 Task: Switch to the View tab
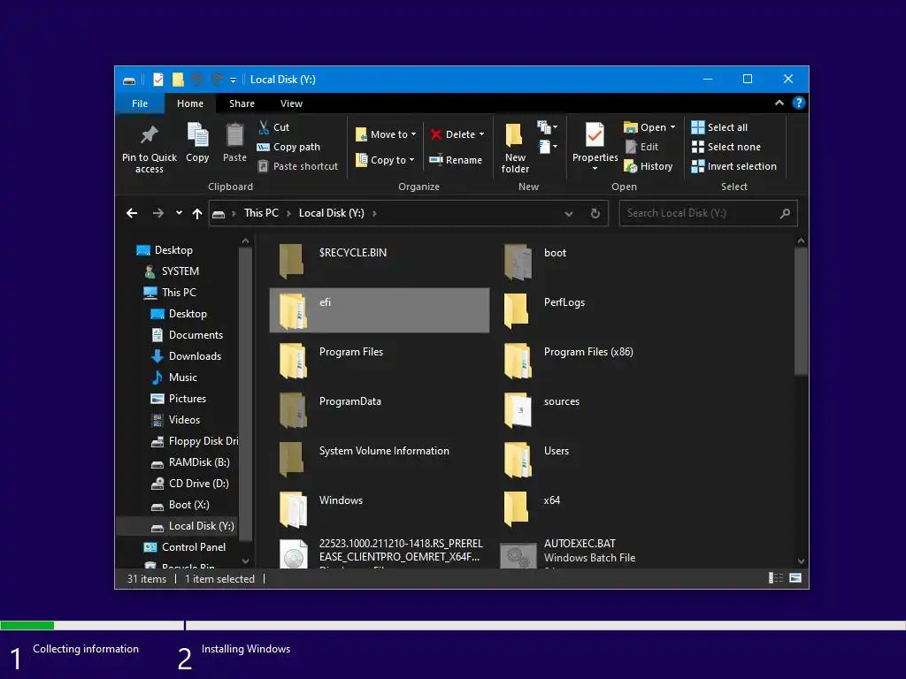pyautogui.click(x=291, y=103)
